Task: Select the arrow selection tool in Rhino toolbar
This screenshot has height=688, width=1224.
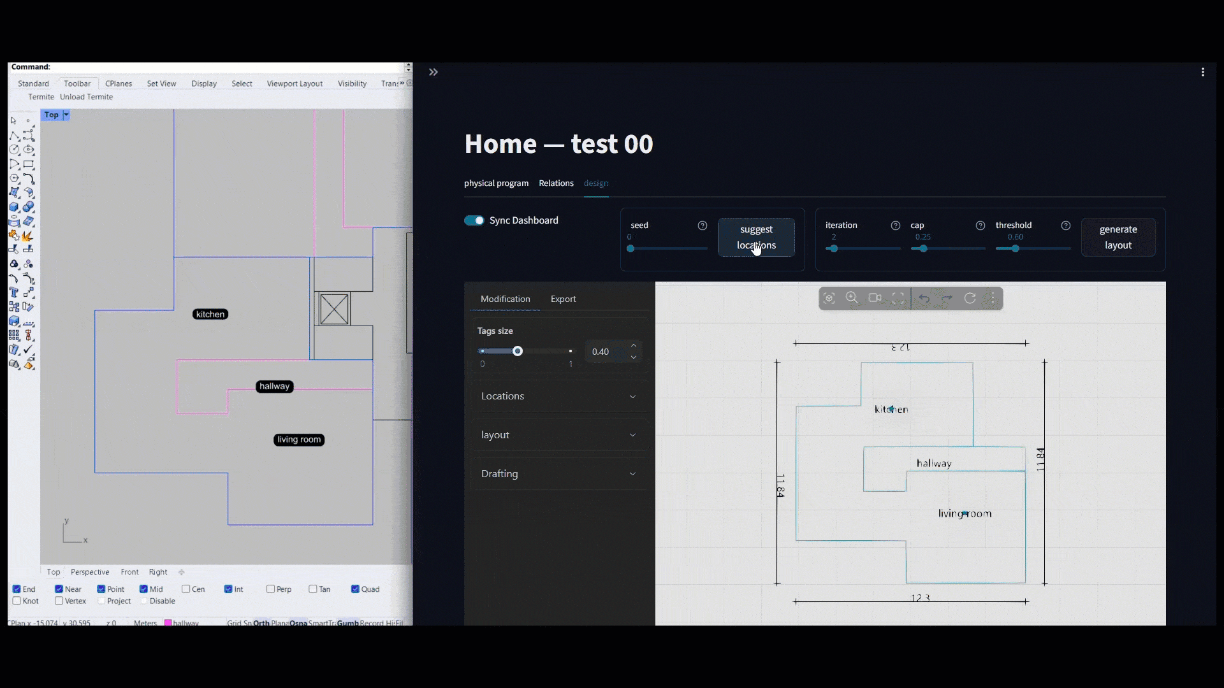Action: coord(12,120)
